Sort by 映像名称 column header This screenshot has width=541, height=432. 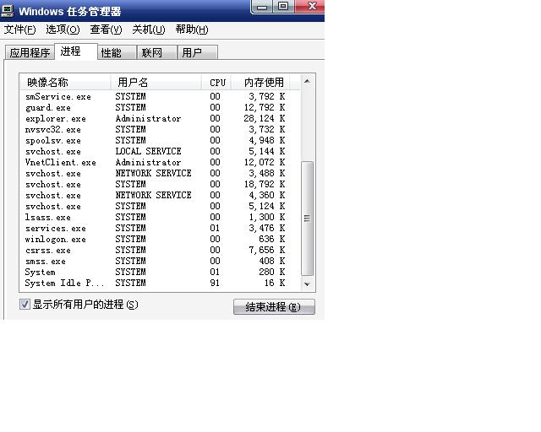[65, 83]
